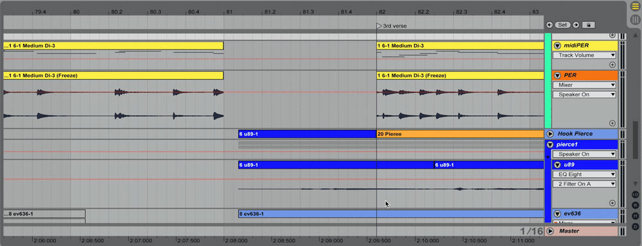
Task: Jump to next locator arrow button
Action: click(576, 25)
